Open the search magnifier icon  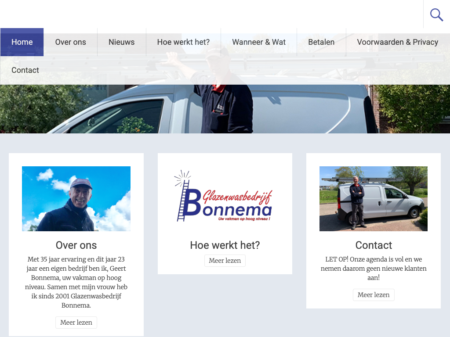(436, 14)
